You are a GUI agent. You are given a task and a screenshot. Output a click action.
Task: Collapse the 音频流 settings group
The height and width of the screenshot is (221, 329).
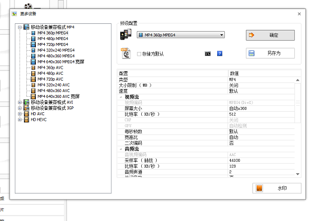(121, 149)
